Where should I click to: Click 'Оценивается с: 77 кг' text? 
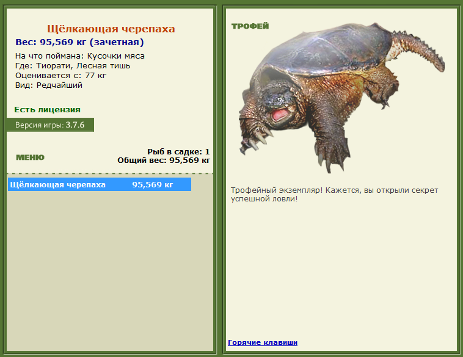click(61, 76)
